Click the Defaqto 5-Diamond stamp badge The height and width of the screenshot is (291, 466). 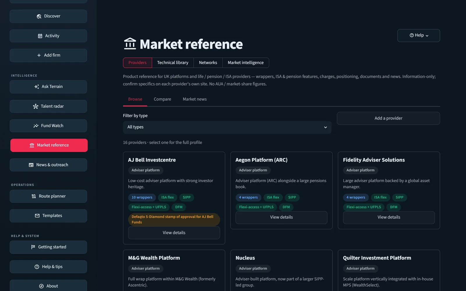pos(174,220)
